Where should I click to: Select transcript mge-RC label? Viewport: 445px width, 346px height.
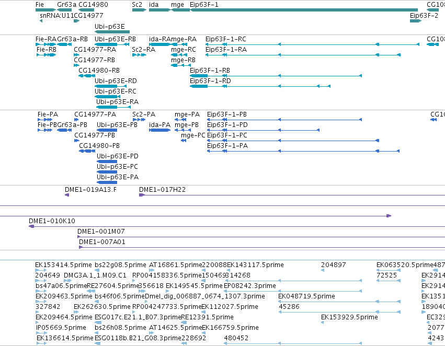(184, 49)
